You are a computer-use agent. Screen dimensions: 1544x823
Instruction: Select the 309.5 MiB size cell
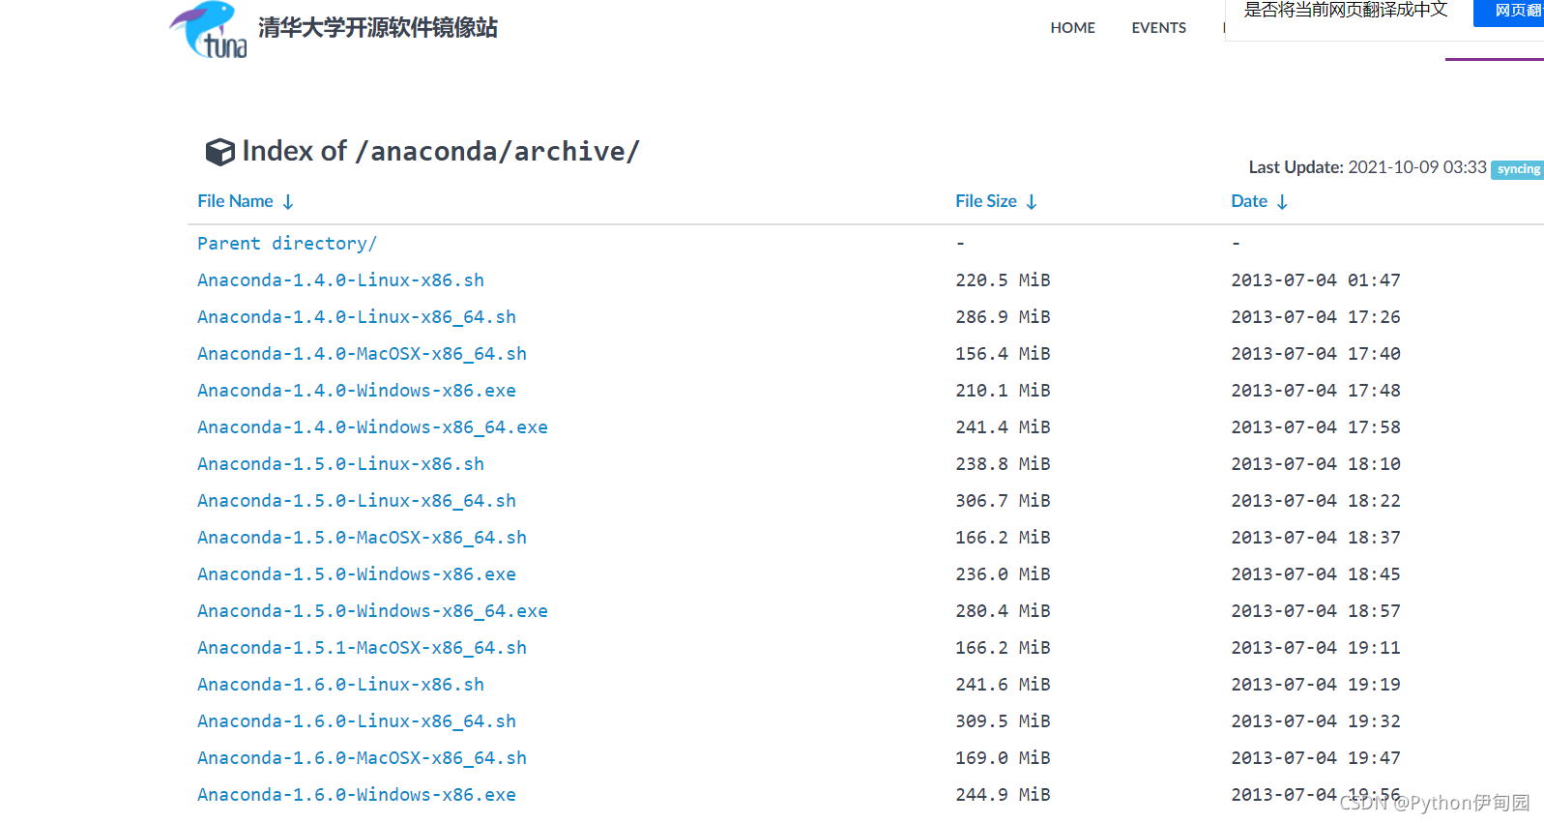tap(1003, 721)
